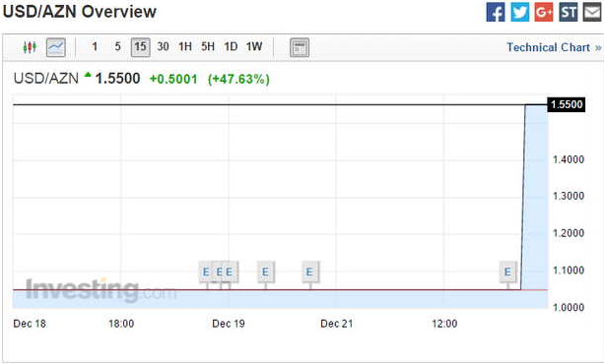Click the 1.5500 current price label
The image size is (604, 364).
tap(567, 104)
